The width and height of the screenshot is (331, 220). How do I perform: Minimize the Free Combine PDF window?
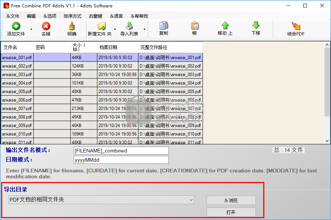(x=288, y=6)
